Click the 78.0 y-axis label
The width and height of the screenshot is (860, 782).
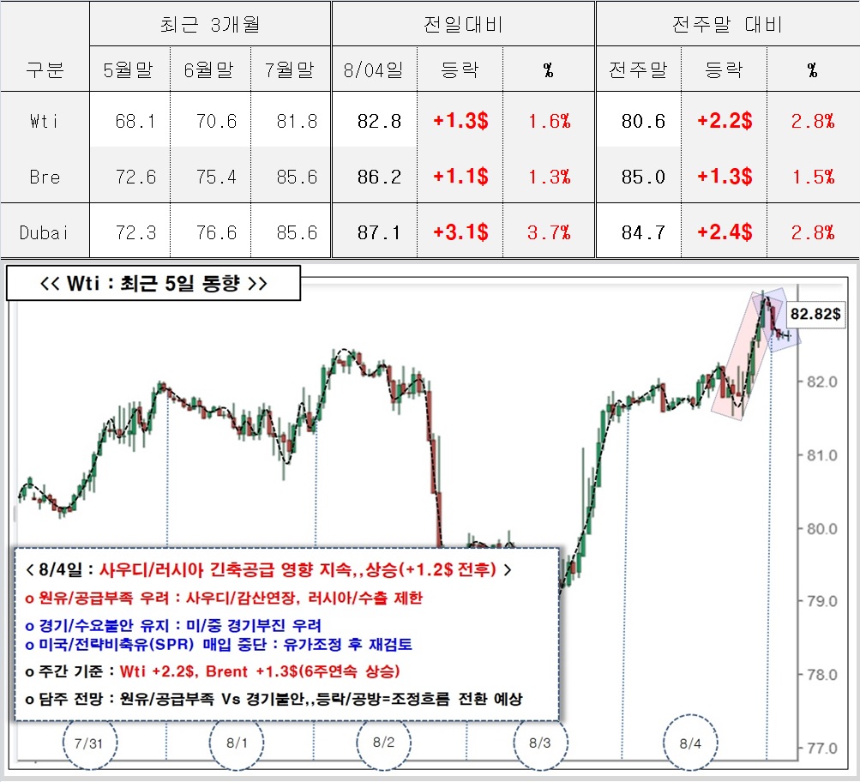click(x=821, y=675)
